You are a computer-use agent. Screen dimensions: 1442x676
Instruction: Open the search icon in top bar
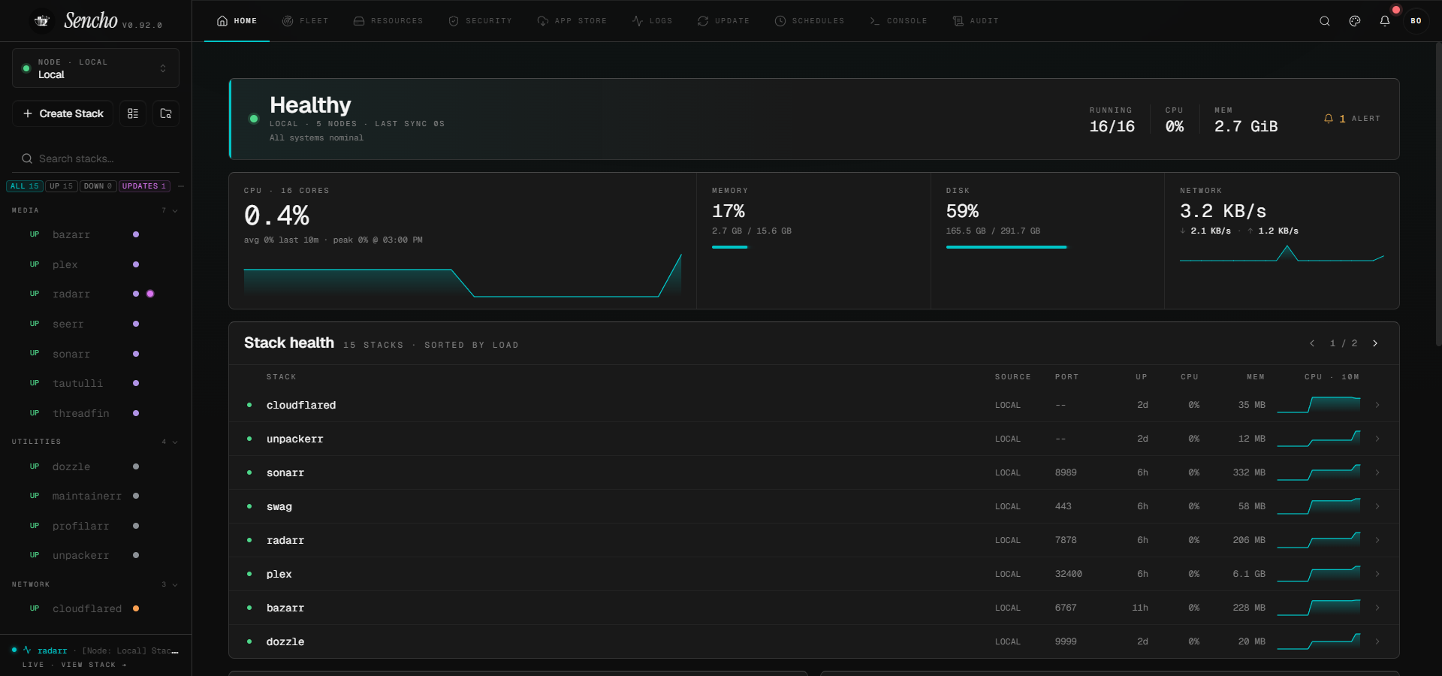click(1325, 21)
